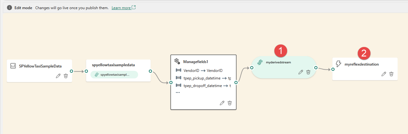Image resolution: width=408 pixels, height=134 pixels.
Task: Edit the myreflexdestination node
Action: (x=384, y=74)
